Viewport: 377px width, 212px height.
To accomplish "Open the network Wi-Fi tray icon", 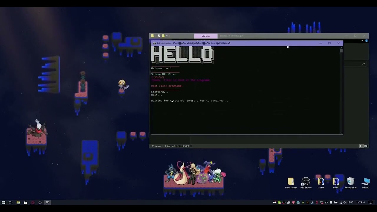I will 340,202.
